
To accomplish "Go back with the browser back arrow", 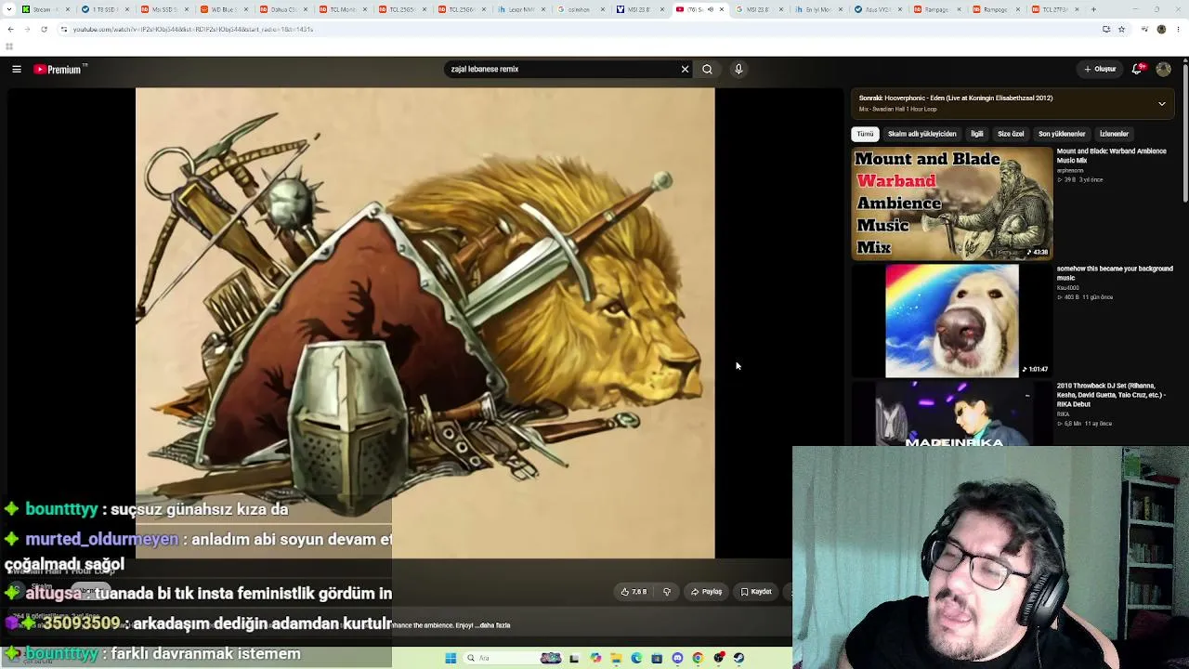I will click(10, 29).
